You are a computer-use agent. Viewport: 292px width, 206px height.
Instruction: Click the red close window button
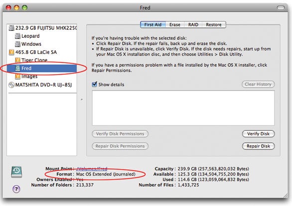(x=8, y=7)
